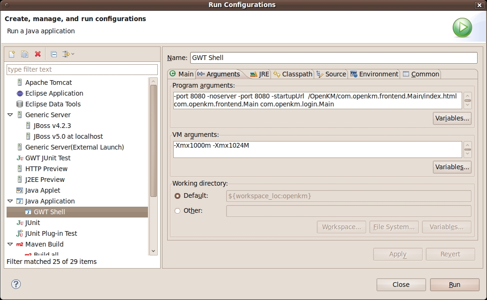Click the JUnit icon in tree
The width and height of the screenshot is (487, 300).
(20, 223)
